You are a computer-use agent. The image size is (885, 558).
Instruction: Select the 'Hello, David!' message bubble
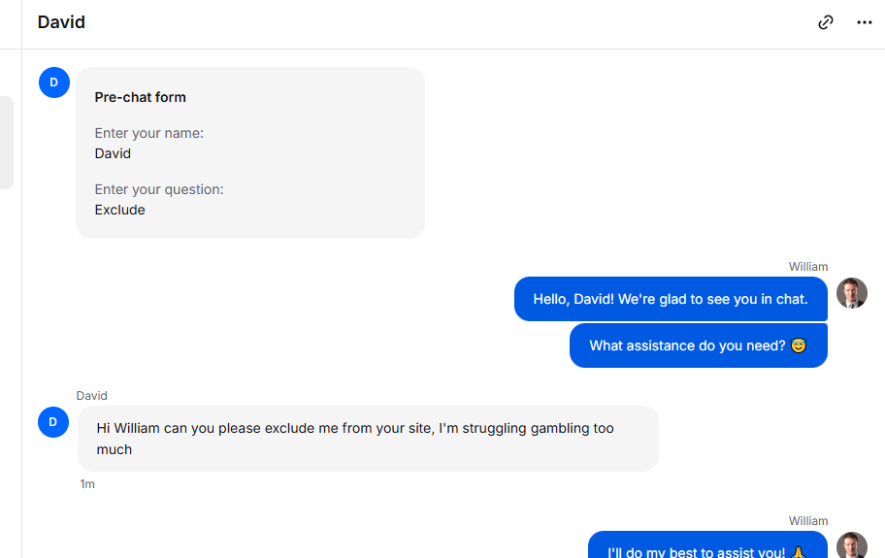point(671,299)
